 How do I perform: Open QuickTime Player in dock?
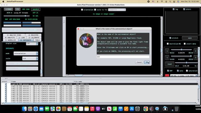pyautogui.click(x=157, y=109)
